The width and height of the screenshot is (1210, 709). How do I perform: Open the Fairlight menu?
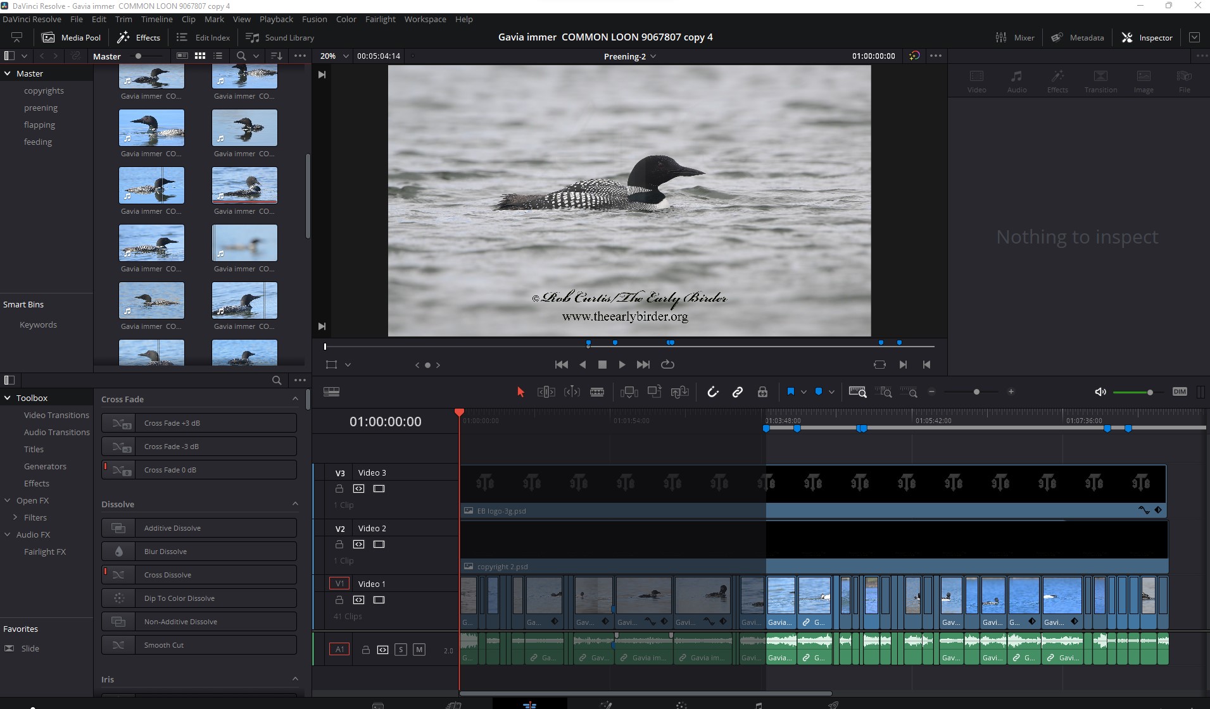pos(380,19)
